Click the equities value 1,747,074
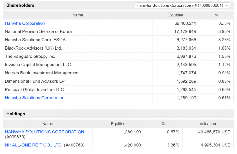 click(186, 73)
